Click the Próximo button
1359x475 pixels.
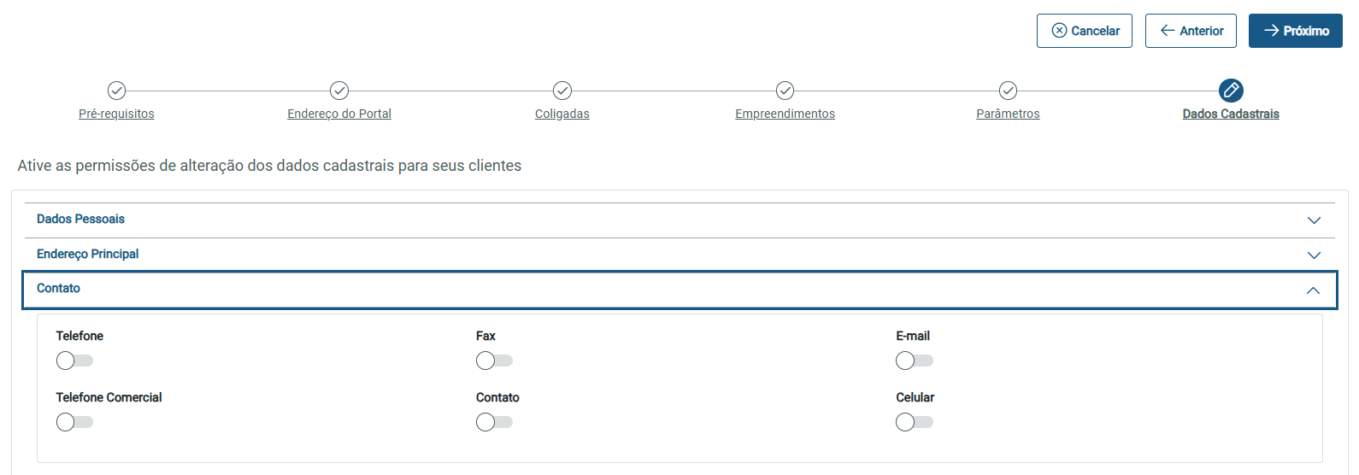pyautogui.click(x=1295, y=31)
